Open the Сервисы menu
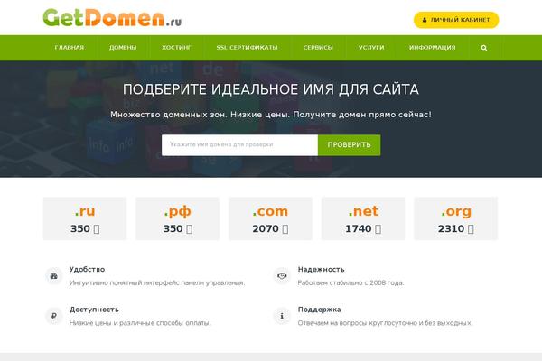542x361 pixels. pyautogui.click(x=318, y=48)
